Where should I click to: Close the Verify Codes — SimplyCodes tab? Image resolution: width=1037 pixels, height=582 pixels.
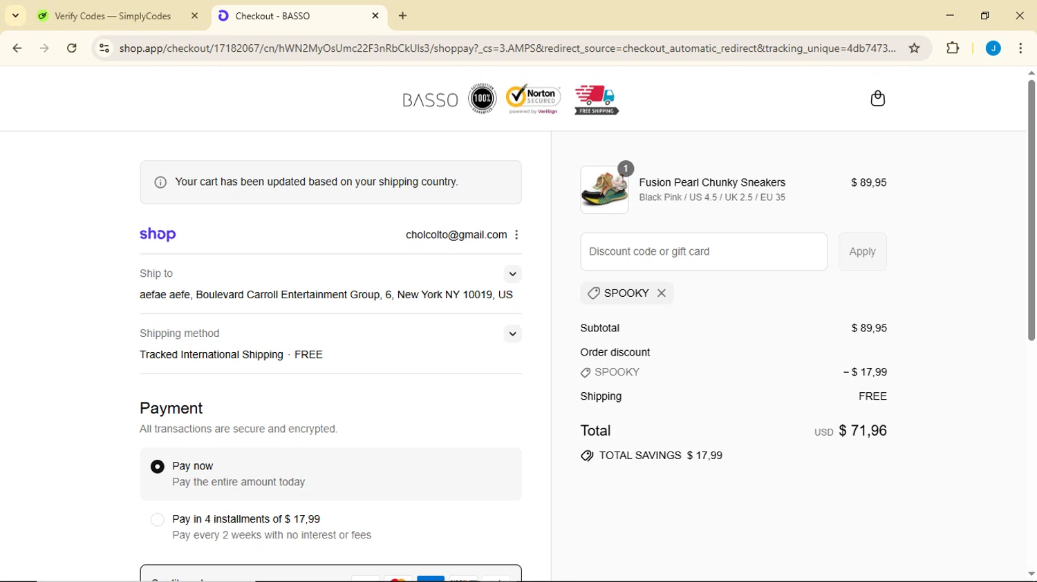coord(195,16)
